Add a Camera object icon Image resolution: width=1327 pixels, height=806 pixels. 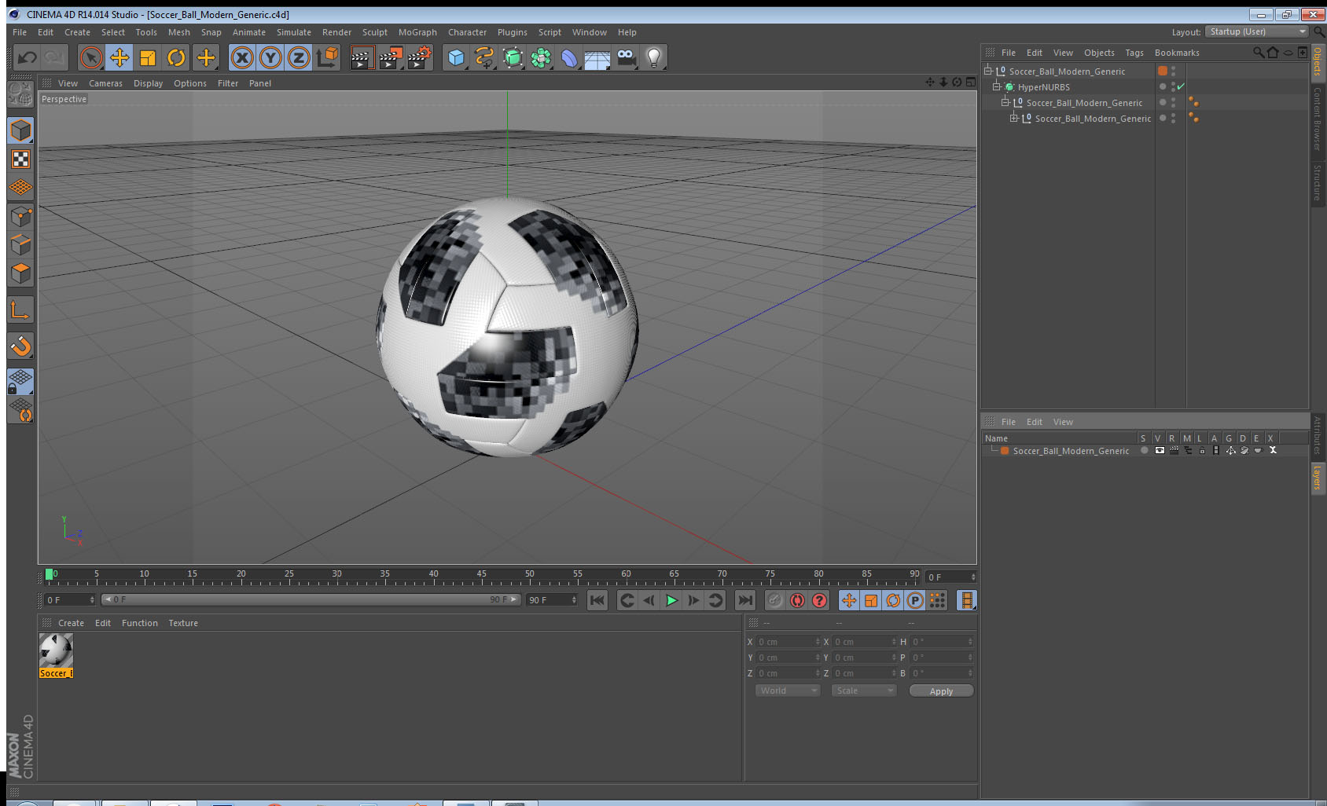[x=626, y=57]
